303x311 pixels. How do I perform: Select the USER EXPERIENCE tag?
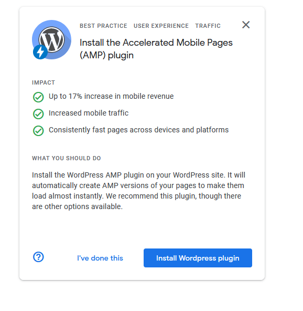(161, 26)
